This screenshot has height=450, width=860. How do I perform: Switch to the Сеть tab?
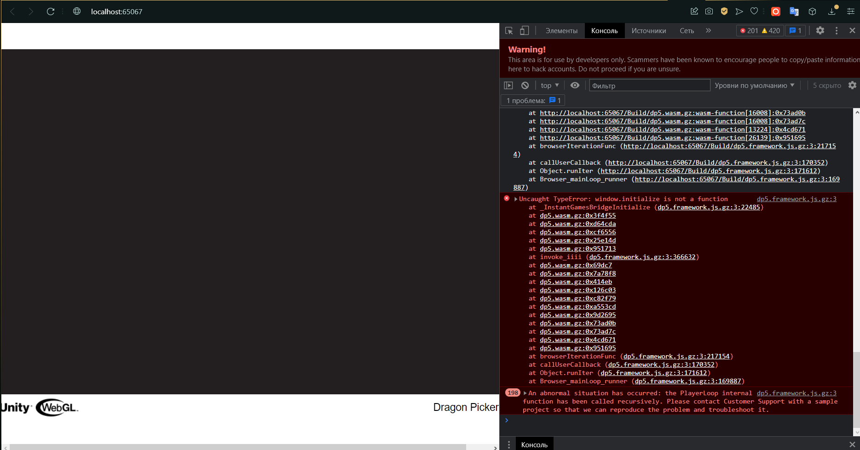(687, 30)
